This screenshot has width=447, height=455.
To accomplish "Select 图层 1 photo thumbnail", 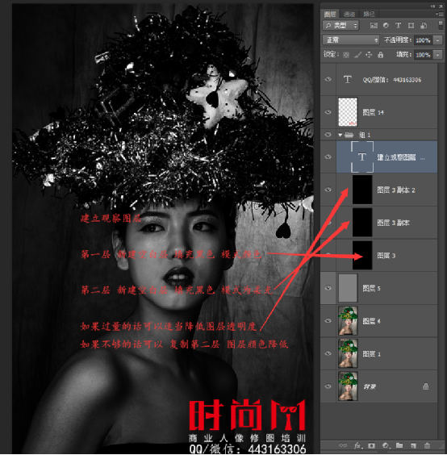I will point(348,353).
